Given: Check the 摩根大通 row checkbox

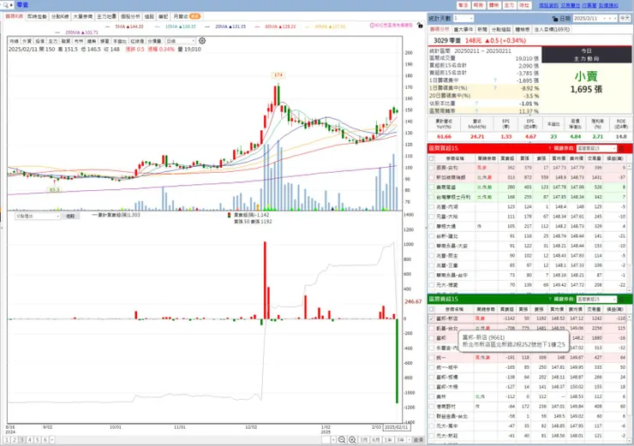Looking at the screenshot, I should pyautogui.click(x=432, y=226).
